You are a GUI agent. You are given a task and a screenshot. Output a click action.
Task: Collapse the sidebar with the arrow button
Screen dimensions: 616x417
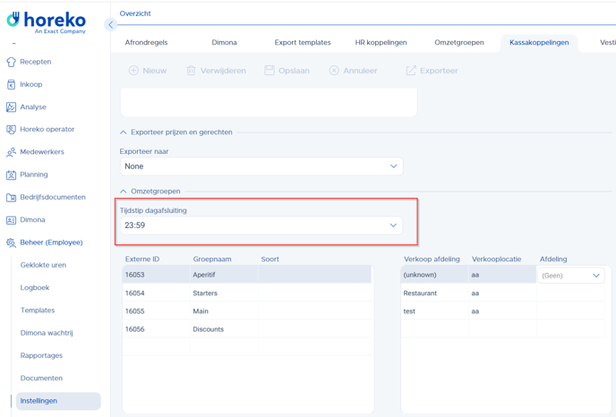tap(110, 25)
